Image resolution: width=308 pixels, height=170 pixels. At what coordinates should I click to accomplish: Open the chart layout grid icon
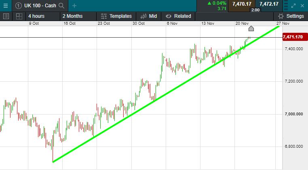click(19, 16)
